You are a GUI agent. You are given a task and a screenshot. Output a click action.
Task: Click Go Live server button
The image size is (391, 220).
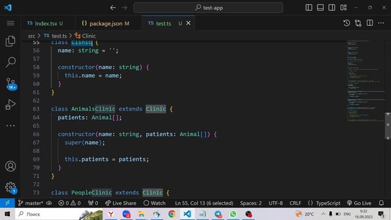coord(359,203)
